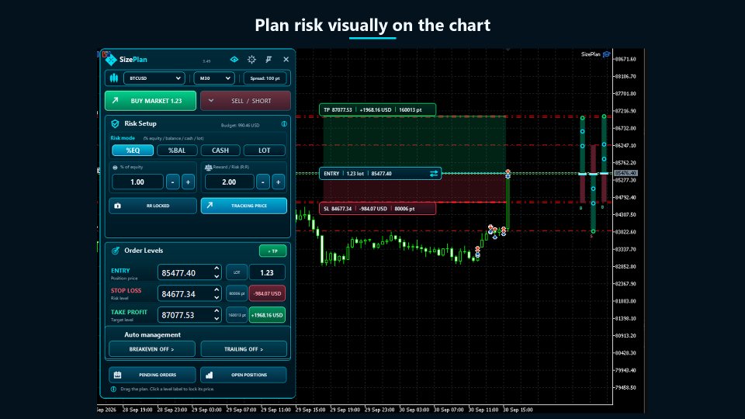This screenshot has height=419, width=745.
Task: Click the red -984.07 USD box
Action: click(267, 293)
